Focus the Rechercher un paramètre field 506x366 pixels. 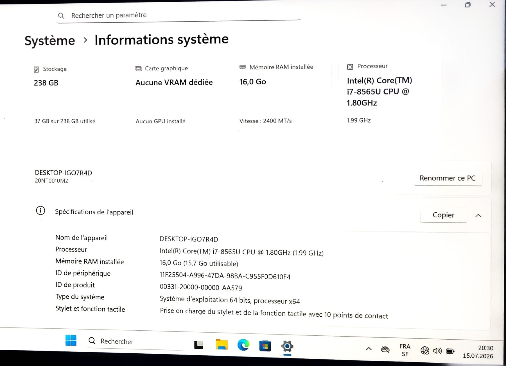coord(179,16)
